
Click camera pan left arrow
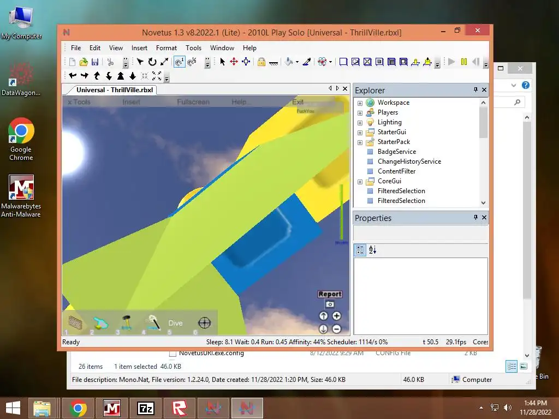73,75
